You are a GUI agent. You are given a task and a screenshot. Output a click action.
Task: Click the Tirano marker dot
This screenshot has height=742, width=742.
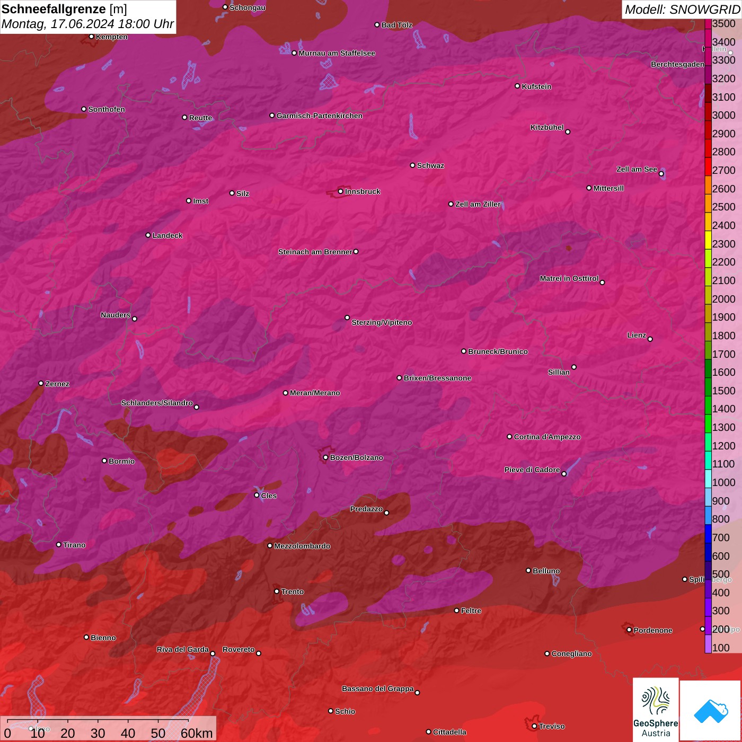click(x=59, y=544)
